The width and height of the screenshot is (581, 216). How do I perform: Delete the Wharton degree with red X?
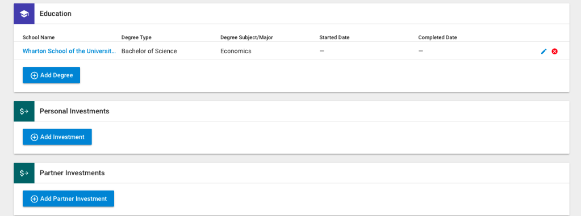[555, 52]
